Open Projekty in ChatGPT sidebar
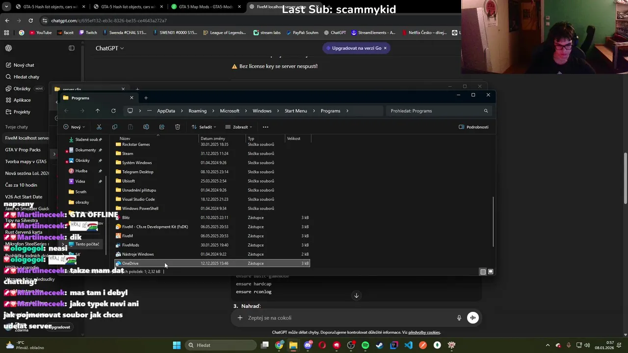Screen dimensions: 628x353 [22, 112]
